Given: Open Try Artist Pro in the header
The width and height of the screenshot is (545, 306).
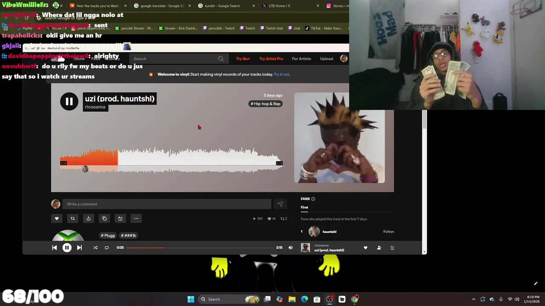Looking at the screenshot, I should pos(271,59).
